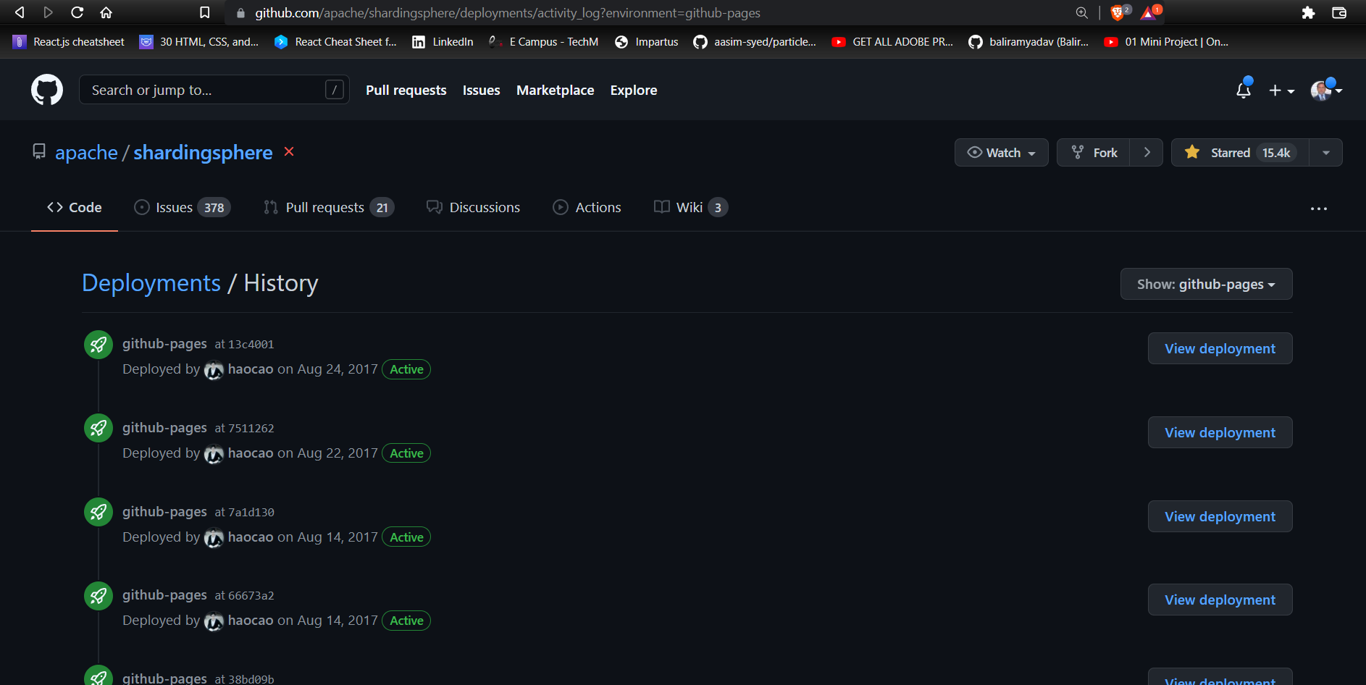
Task: Click haocao name on Aug 22 deployment
Action: tap(251, 453)
